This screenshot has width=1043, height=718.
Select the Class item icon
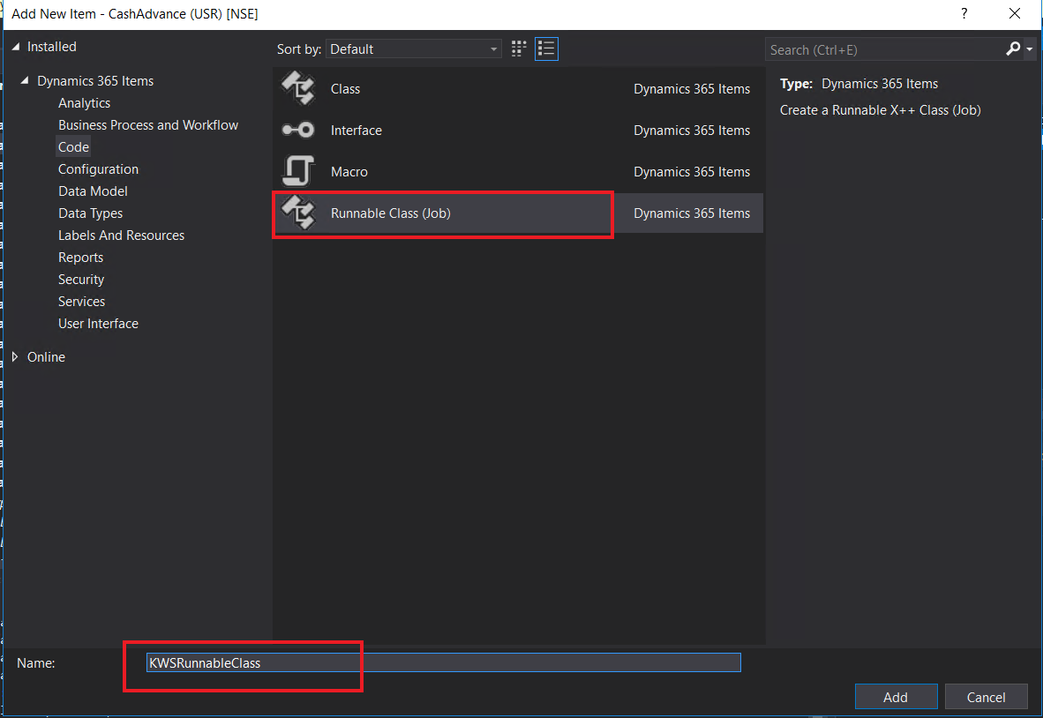click(297, 88)
